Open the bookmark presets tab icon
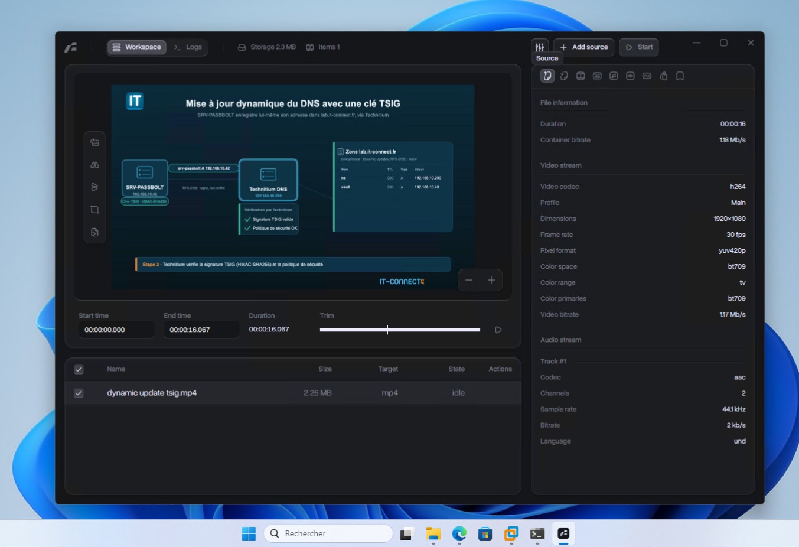Screen dimensions: 799x547 [680, 76]
